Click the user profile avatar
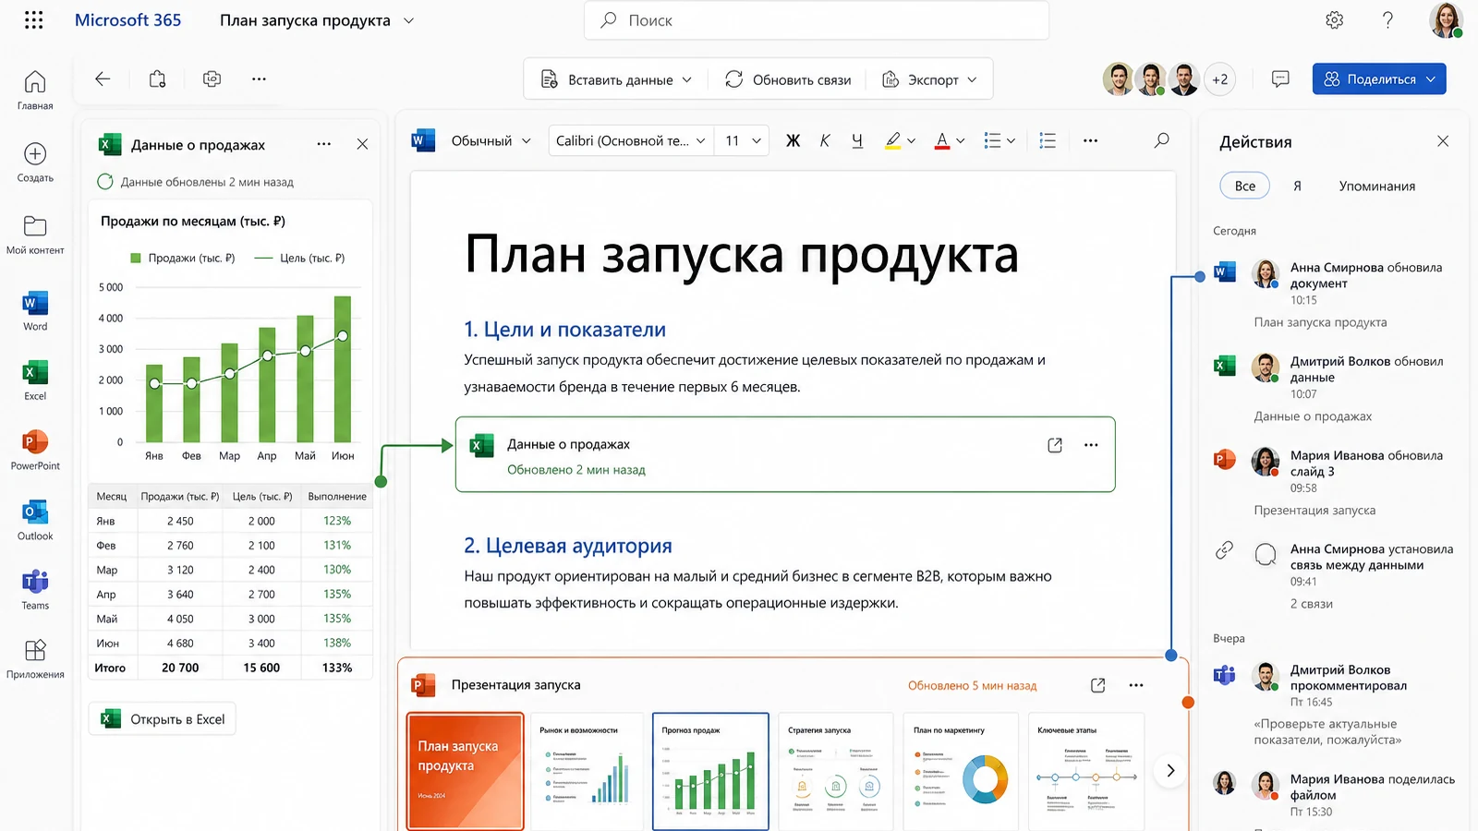This screenshot has width=1478, height=831. 1446,20
